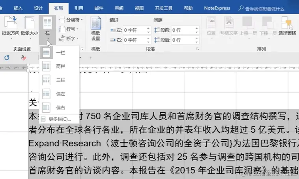Image resolution: width=299 pixels, height=179 pixels.
Task: Switch to the 开发工具 tab
Action: 164,8
